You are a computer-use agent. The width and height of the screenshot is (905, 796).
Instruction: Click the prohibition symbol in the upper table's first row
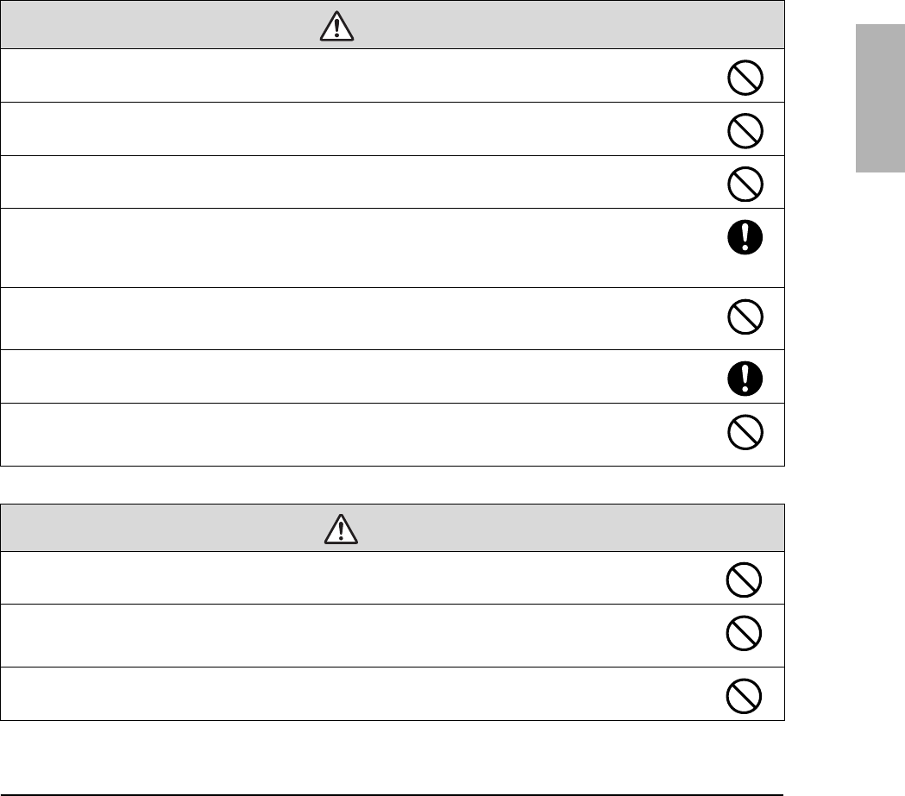point(743,79)
